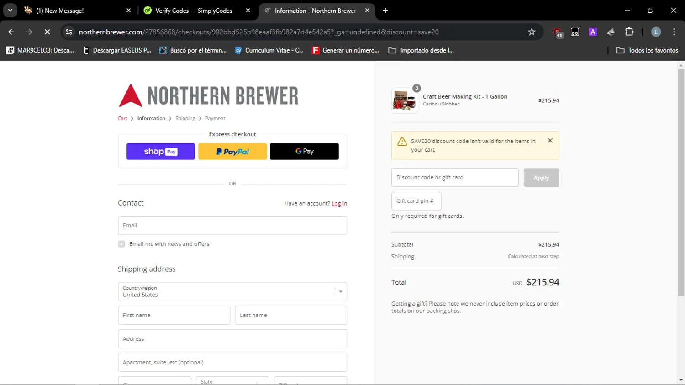685x385 pixels.
Task: Open the Chrome profile avatar
Action: point(656,32)
